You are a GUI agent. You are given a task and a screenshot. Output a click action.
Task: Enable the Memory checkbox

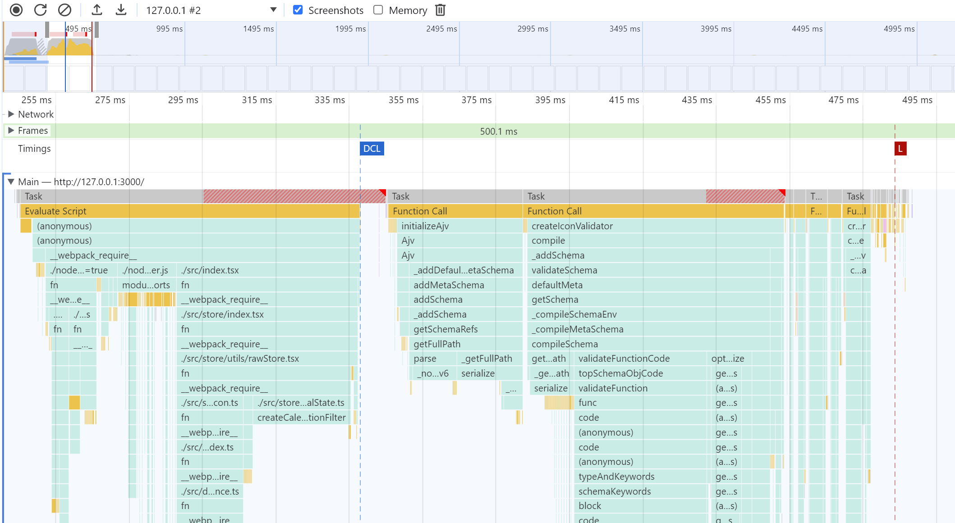coord(378,10)
